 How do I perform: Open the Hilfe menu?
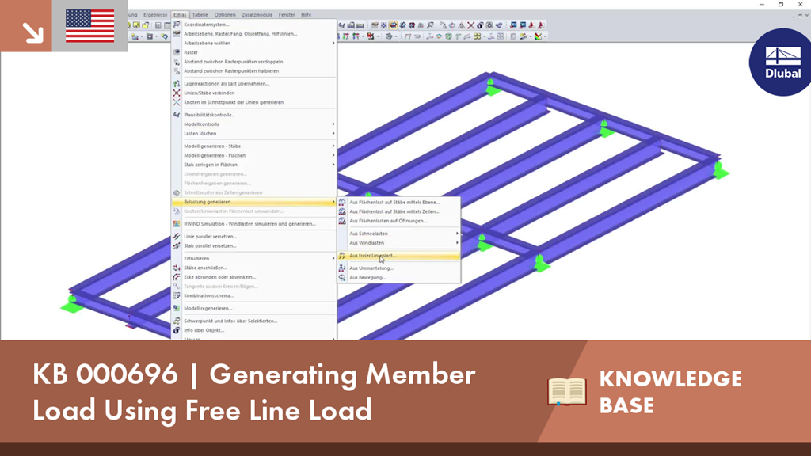tap(307, 15)
